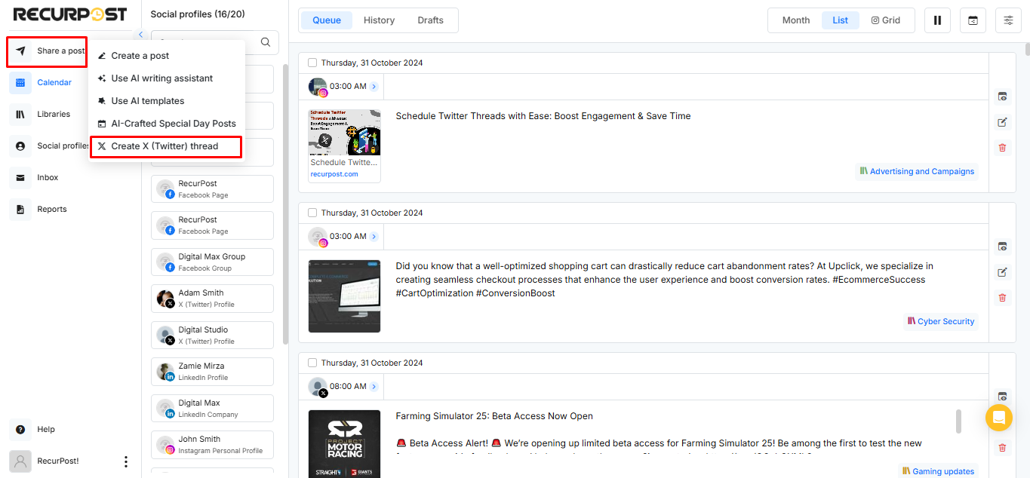Open Social profiles in the sidebar

coord(50,146)
